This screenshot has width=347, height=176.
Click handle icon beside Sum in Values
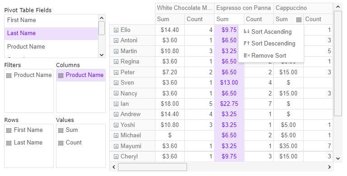click(x=61, y=130)
